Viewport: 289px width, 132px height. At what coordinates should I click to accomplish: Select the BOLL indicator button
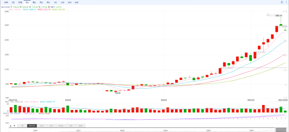coord(61,126)
